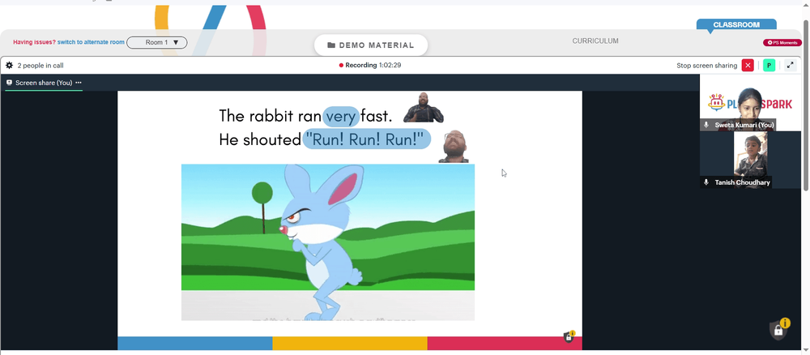Click microphone icon next to Sweta Kumari
Image resolution: width=810 pixels, height=355 pixels.
click(x=706, y=125)
